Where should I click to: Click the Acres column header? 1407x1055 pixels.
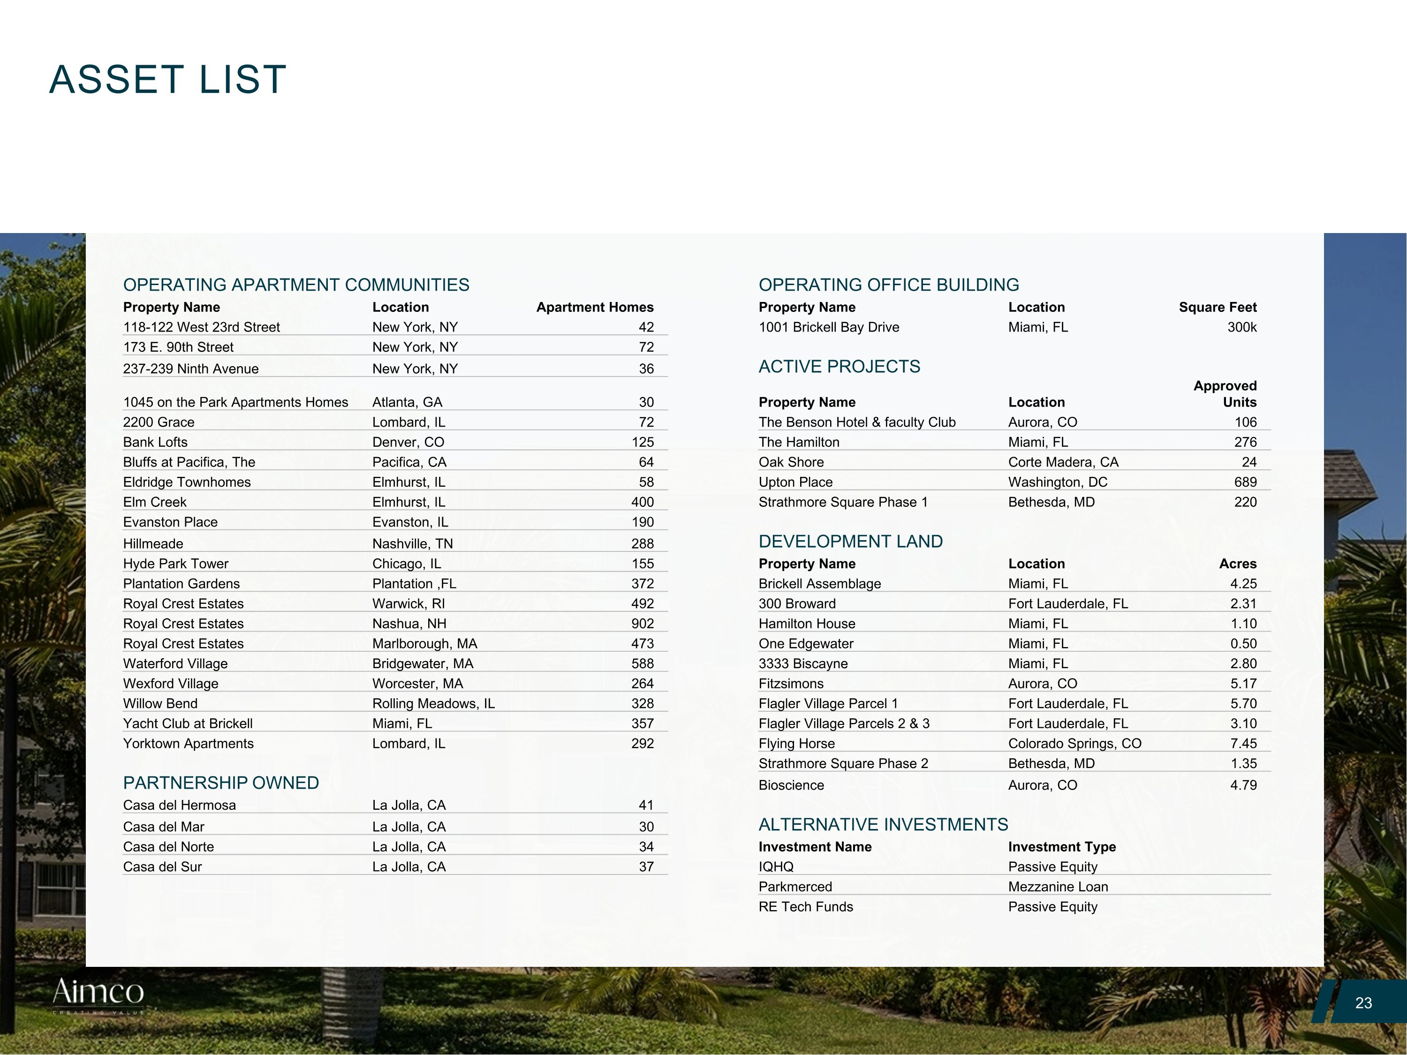tap(1237, 564)
